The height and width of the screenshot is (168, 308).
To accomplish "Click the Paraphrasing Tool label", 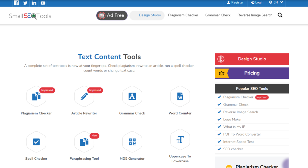I will (84, 159).
